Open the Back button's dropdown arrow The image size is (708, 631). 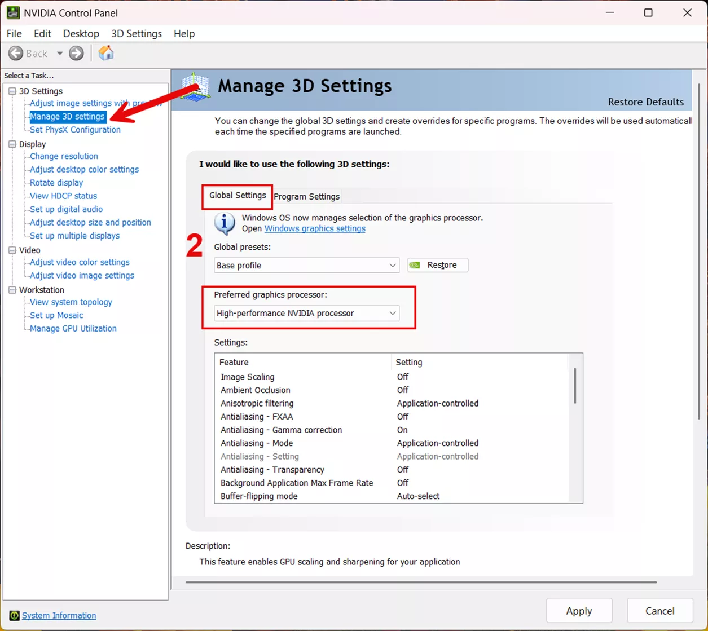click(x=59, y=53)
